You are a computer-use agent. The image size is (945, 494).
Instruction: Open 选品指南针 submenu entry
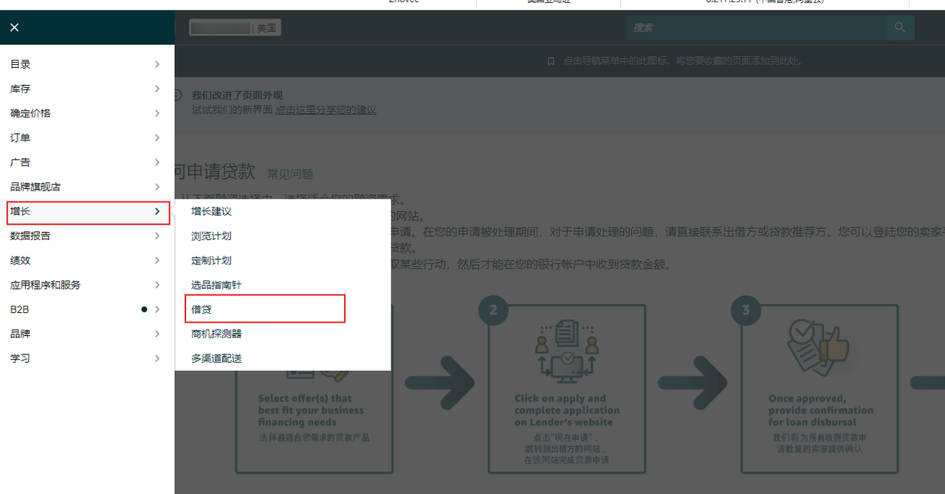(x=216, y=285)
